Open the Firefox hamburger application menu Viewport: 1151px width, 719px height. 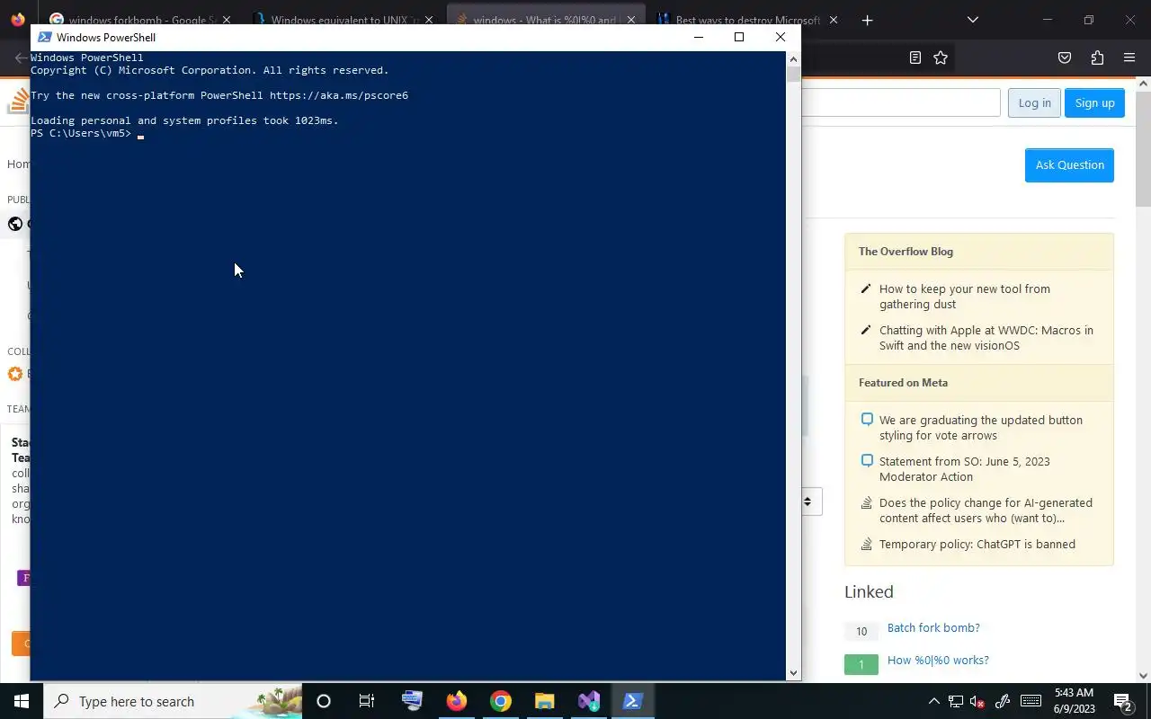(x=1129, y=58)
